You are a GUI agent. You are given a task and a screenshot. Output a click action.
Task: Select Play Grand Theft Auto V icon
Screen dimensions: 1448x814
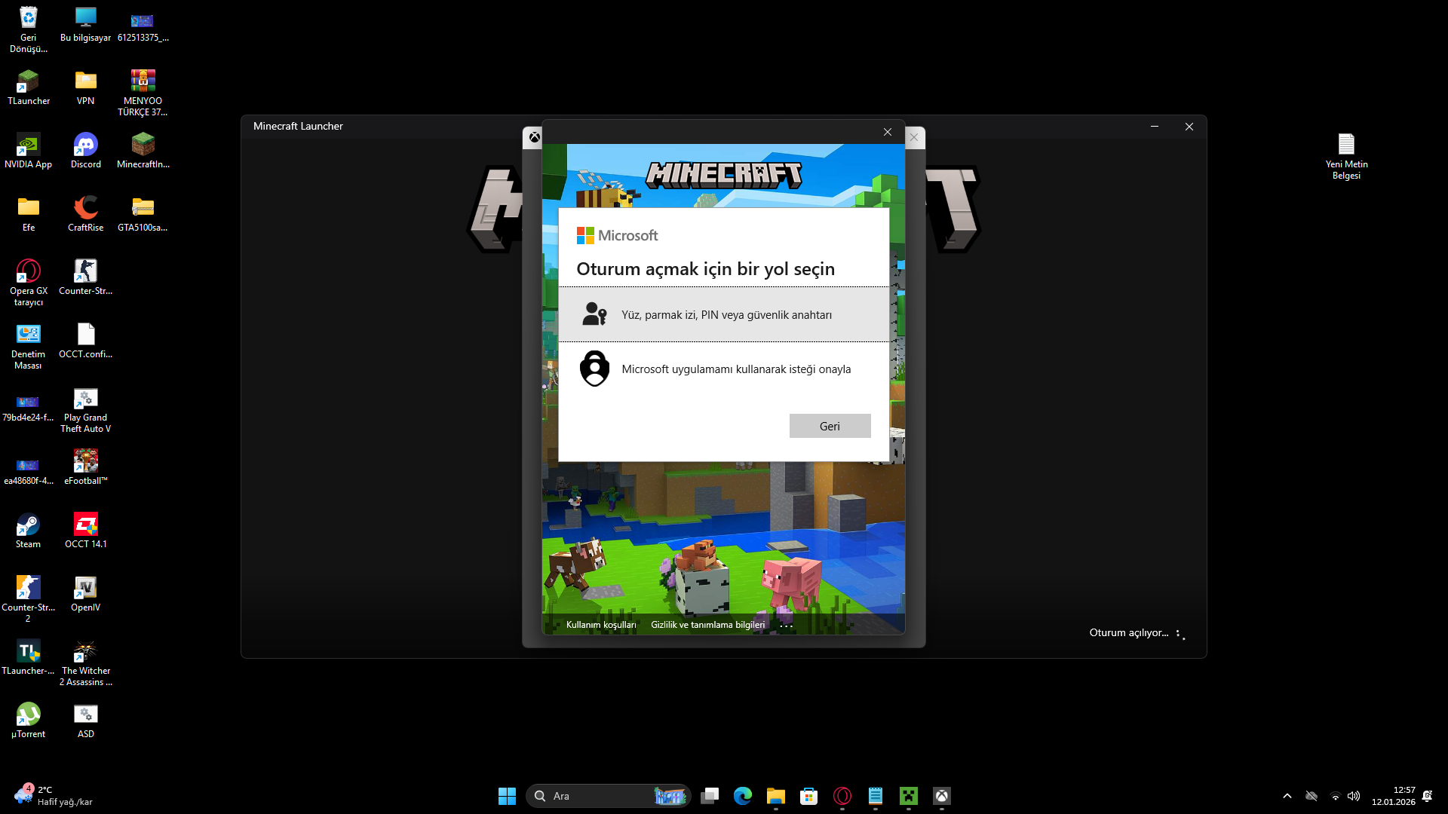pyautogui.click(x=86, y=409)
